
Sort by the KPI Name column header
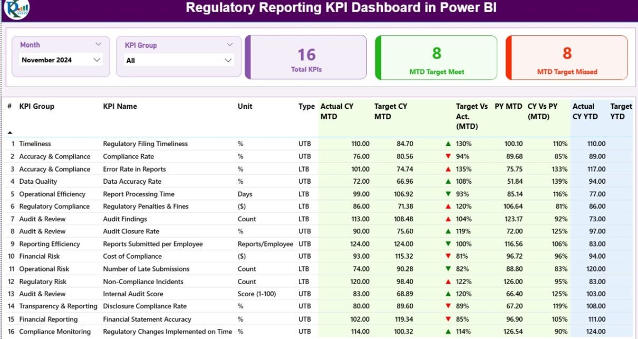coord(120,106)
